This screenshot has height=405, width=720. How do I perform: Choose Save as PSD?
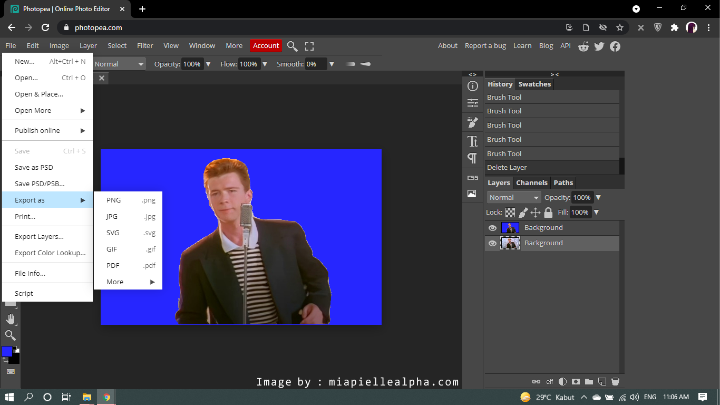47,168
